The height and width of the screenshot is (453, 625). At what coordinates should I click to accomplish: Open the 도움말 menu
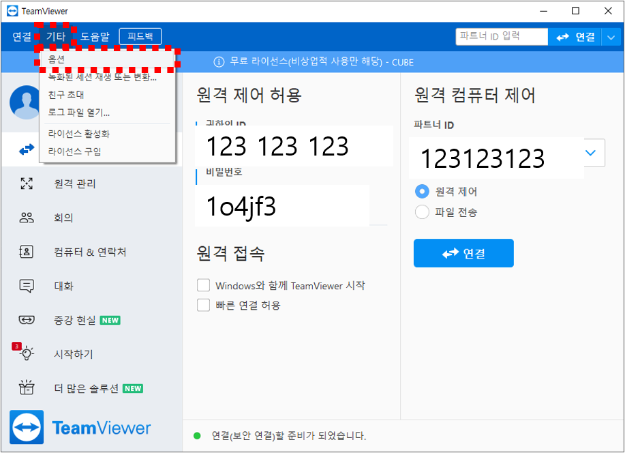point(95,37)
